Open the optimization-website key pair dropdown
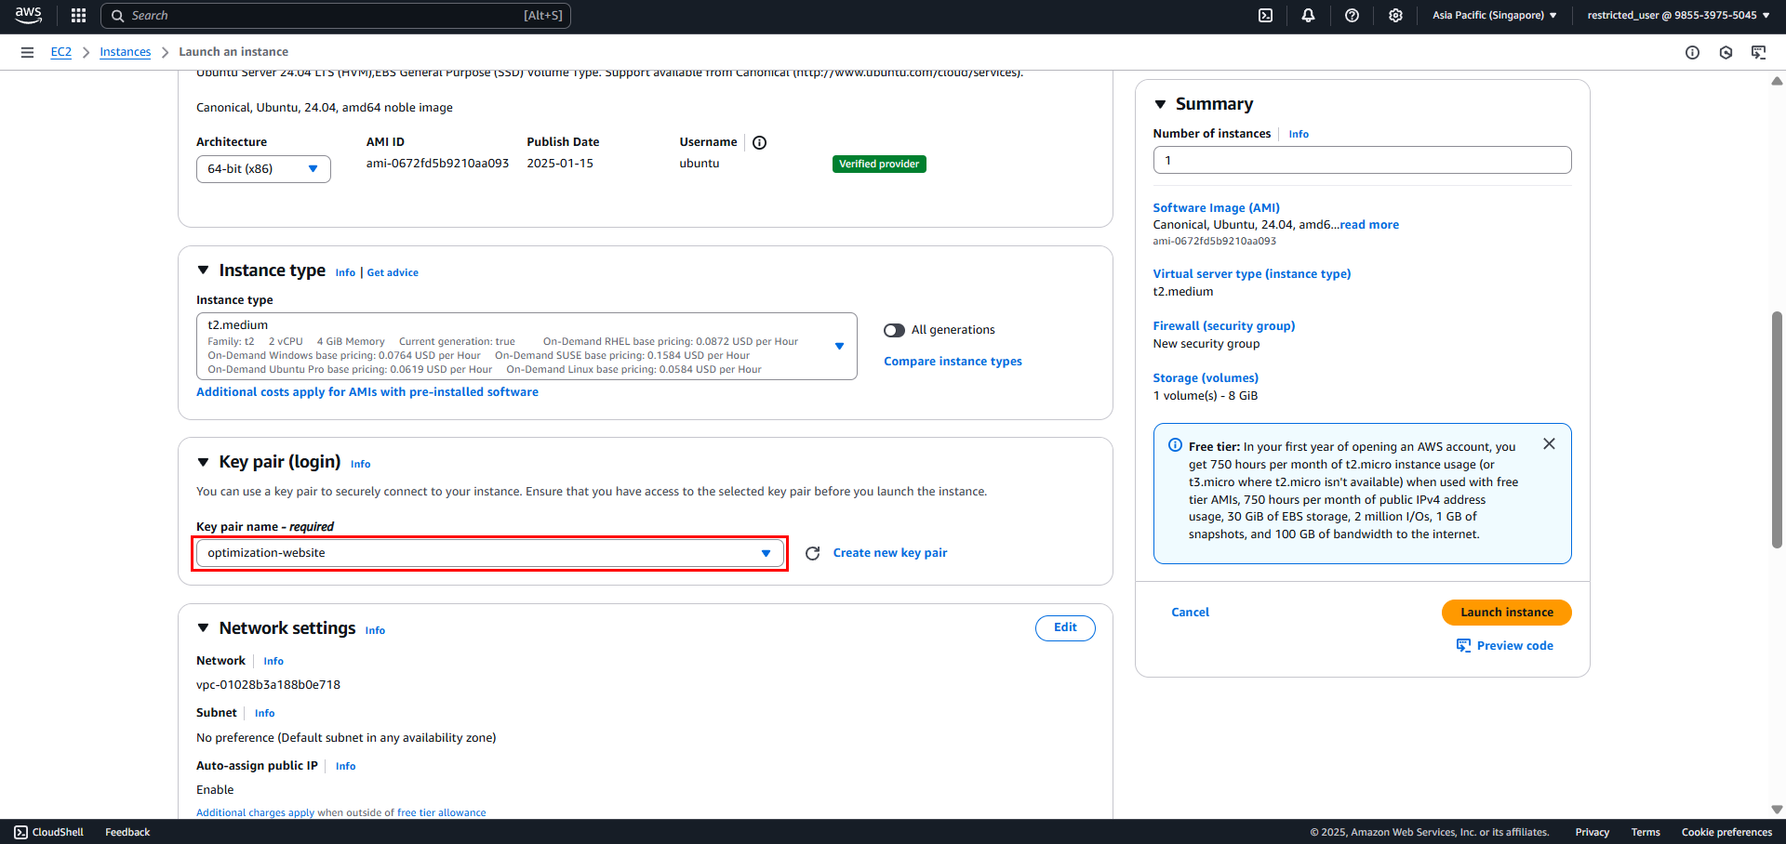 pyautogui.click(x=490, y=553)
